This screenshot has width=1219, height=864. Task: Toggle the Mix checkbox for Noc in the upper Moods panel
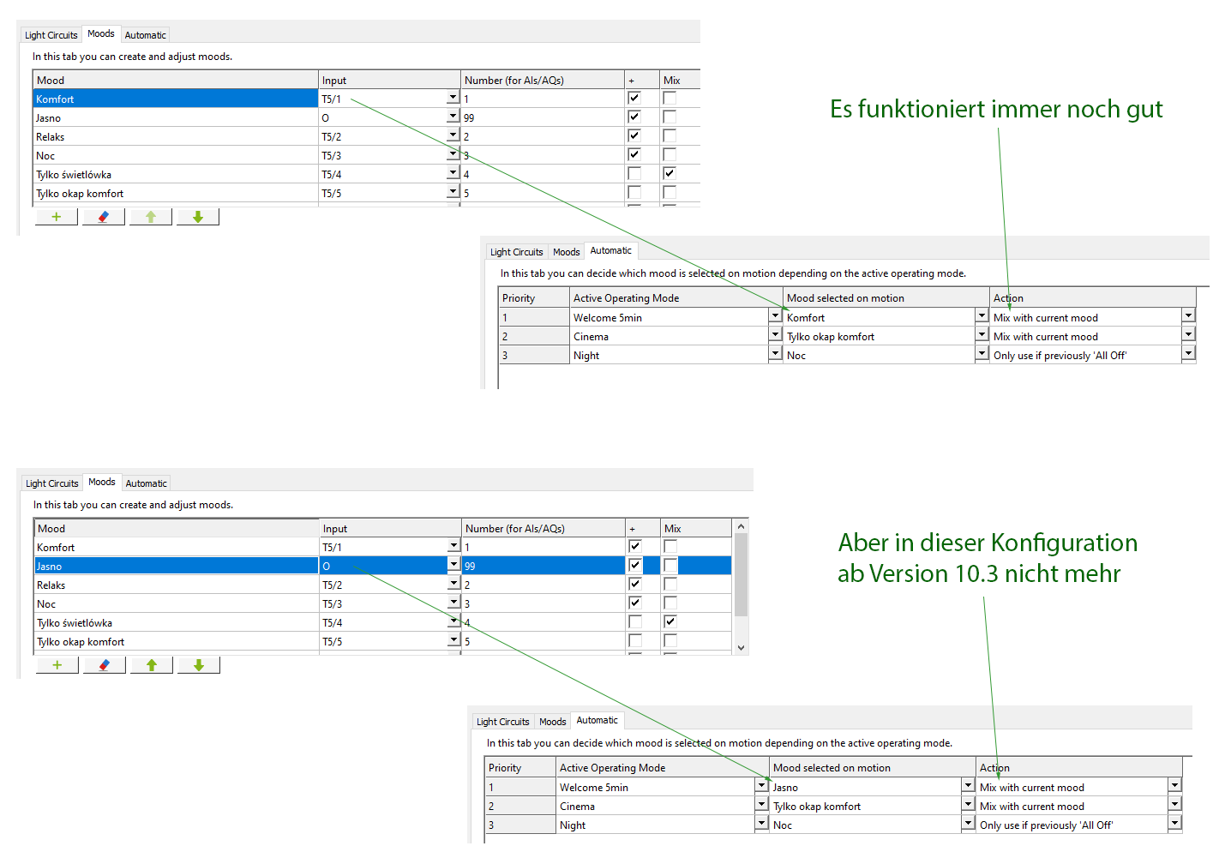[x=670, y=155]
